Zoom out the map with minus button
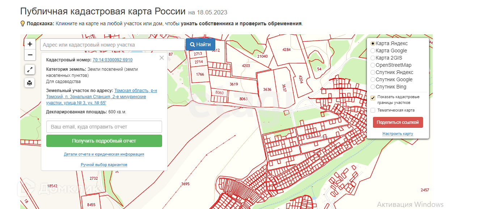Viewport: 483px width, 209px height. [x=30, y=55]
